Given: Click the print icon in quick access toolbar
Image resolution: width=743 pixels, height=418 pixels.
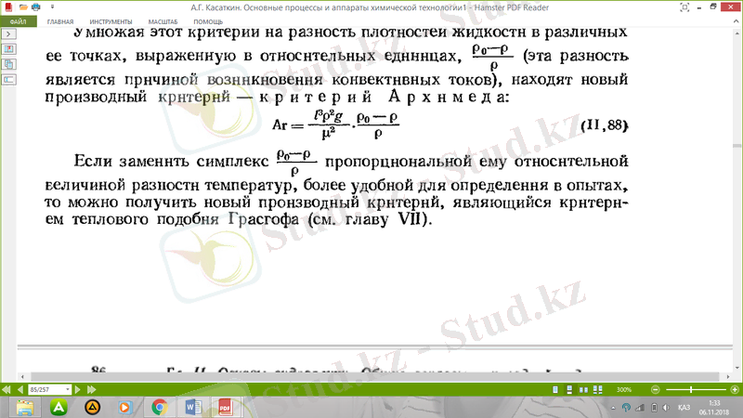Looking at the screenshot, I should [x=36, y=7].
